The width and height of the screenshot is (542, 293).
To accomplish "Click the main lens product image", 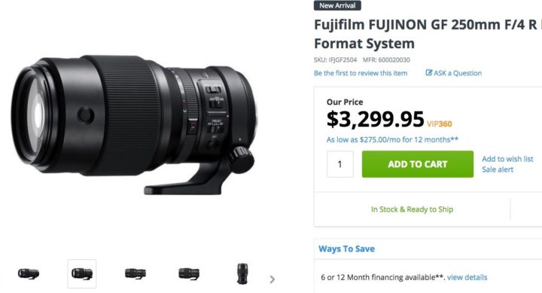I will (x=134, y=124).
